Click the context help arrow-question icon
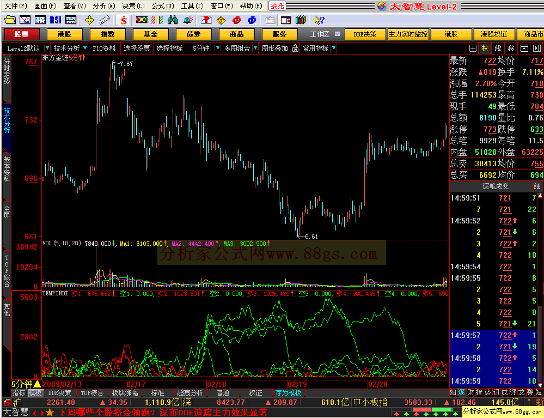 click(319, 20)
